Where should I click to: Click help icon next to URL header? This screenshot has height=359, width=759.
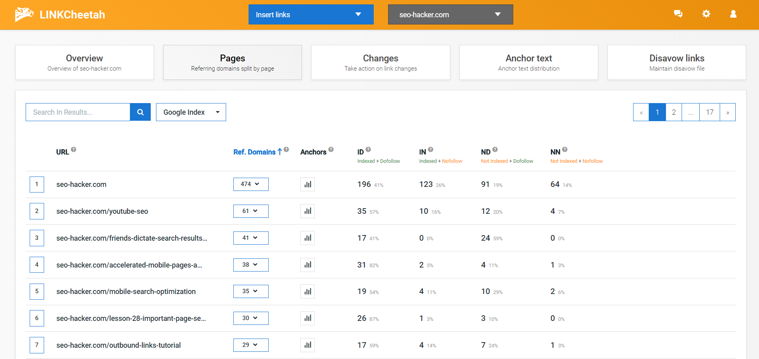point(73,150)
